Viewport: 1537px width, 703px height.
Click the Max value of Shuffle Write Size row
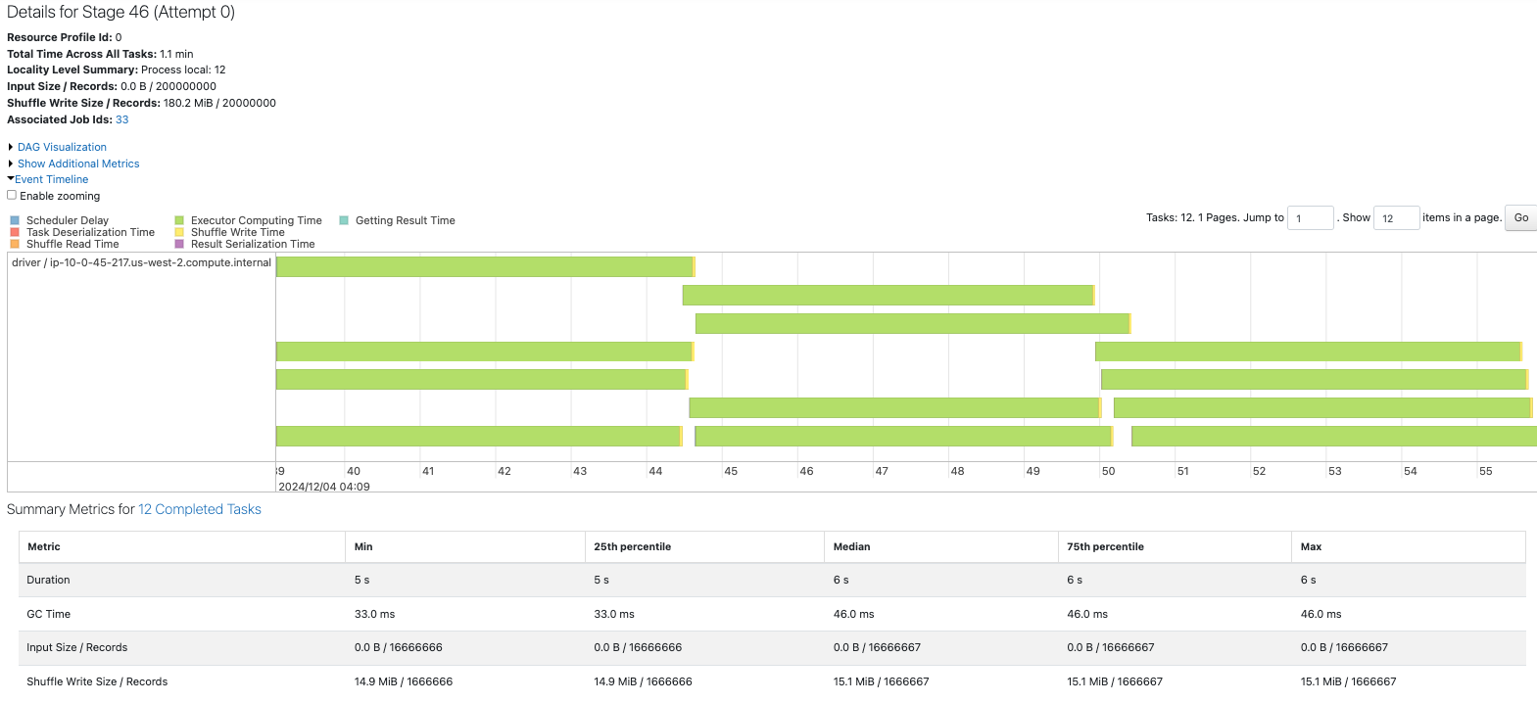(x=1348, y=681)
